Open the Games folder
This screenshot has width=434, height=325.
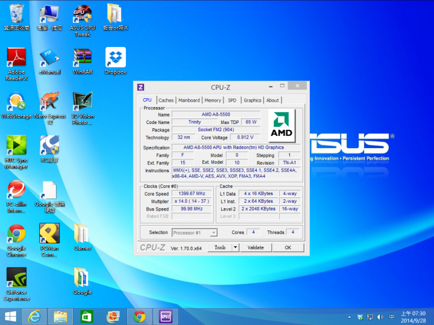coord(83,237)
